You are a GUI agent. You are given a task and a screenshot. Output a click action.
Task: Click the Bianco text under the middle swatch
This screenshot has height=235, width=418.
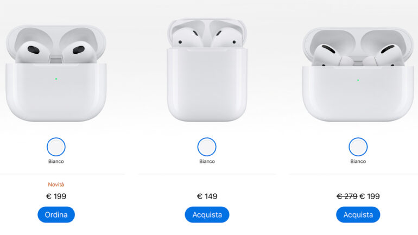(207, 161)
